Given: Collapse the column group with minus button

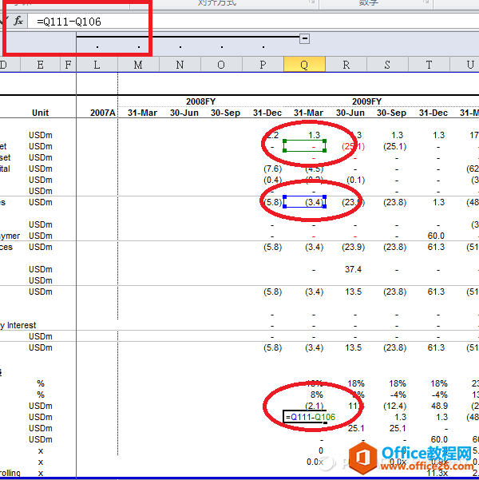Looking at the screenshot, I should point(305,38).
